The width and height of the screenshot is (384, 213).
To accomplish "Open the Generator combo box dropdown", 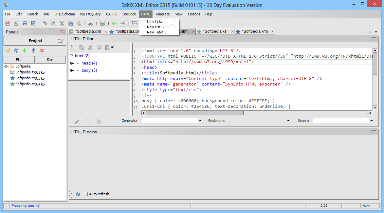I will pos(200,121).
